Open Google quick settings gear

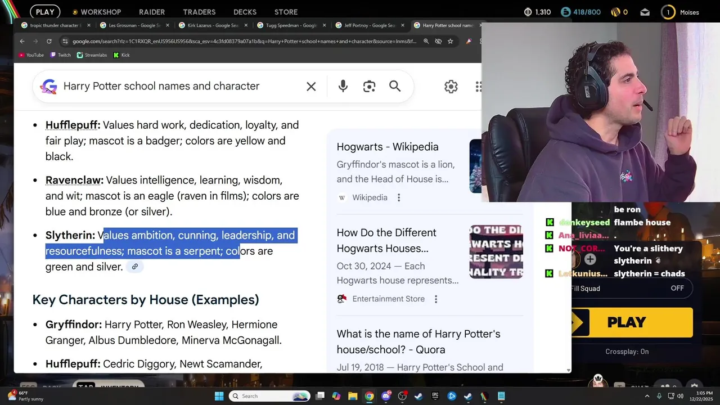451,86
